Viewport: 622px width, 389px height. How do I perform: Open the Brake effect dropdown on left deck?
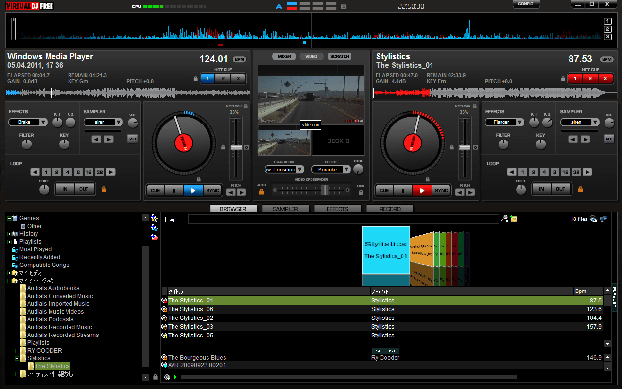tap(28, 122)
